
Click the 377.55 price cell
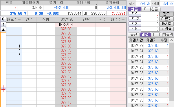click(x=66, y=68)
